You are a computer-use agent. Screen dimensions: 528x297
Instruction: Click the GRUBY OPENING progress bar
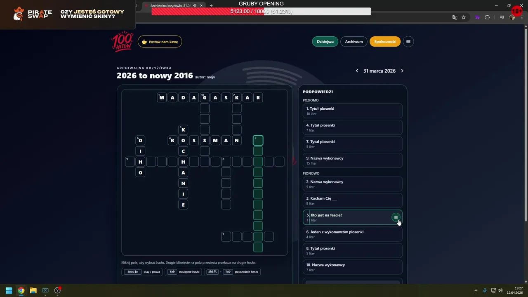point(261,12)
